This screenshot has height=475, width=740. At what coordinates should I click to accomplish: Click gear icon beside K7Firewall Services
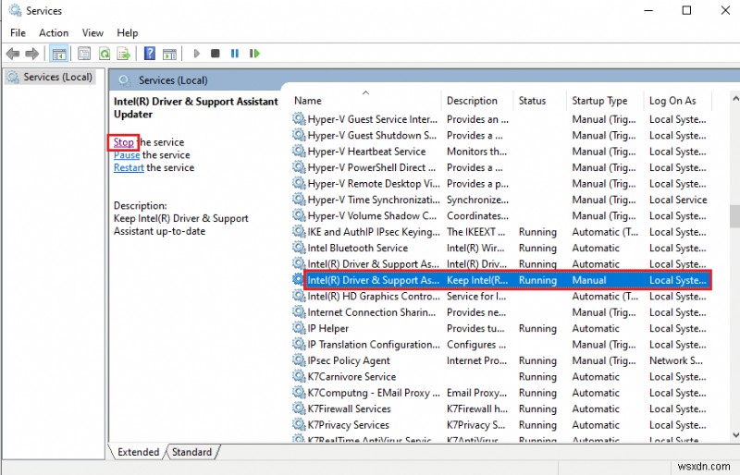[299, 408]
